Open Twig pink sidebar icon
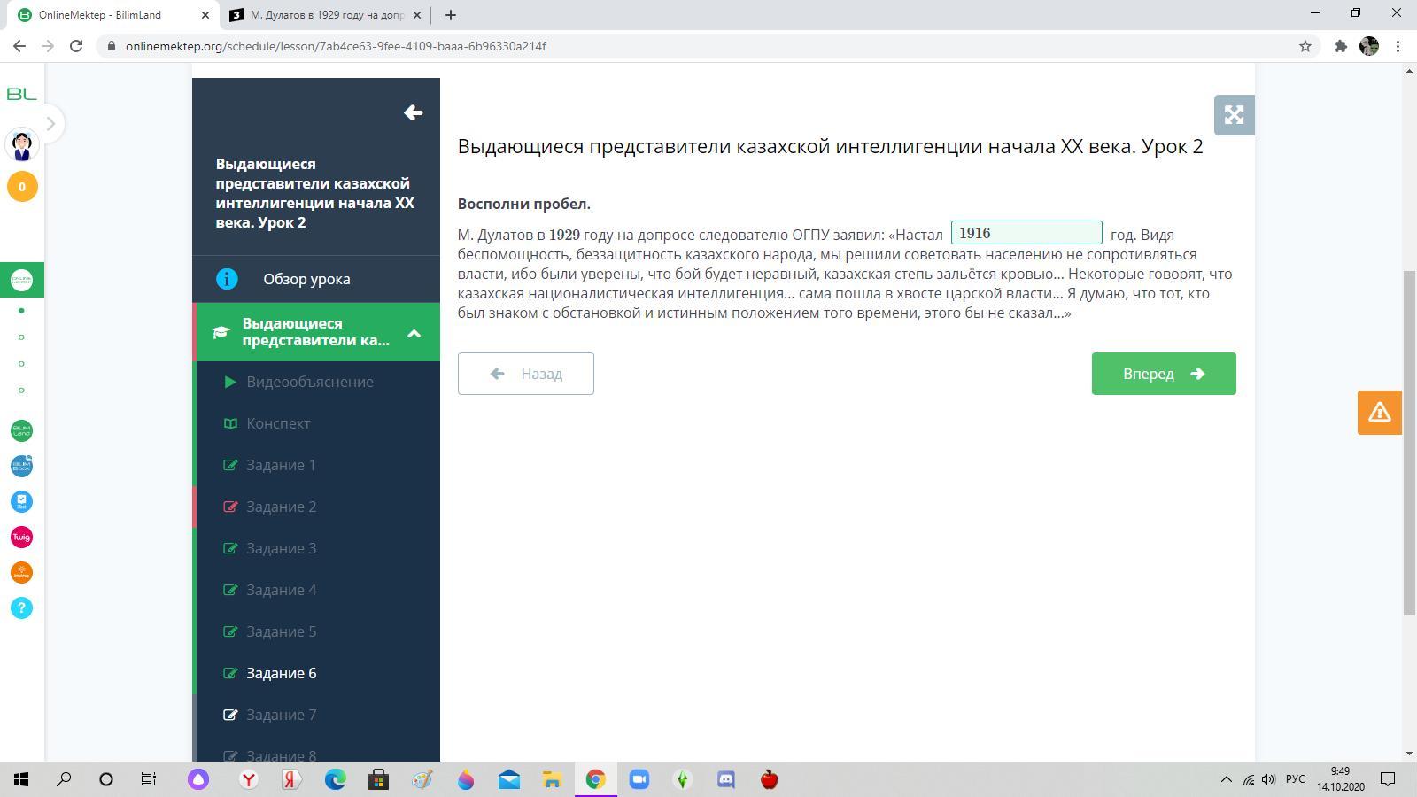The height and width of the screenshot is (797, 1417). click(22, 537)
